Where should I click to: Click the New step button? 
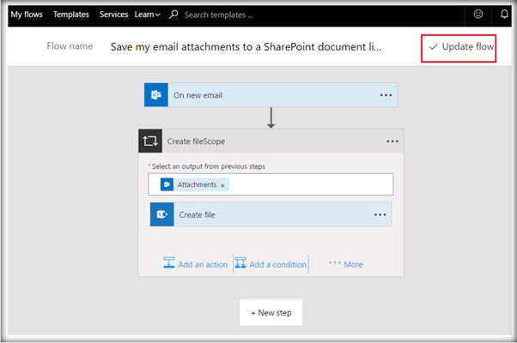[x=271, y=313]
